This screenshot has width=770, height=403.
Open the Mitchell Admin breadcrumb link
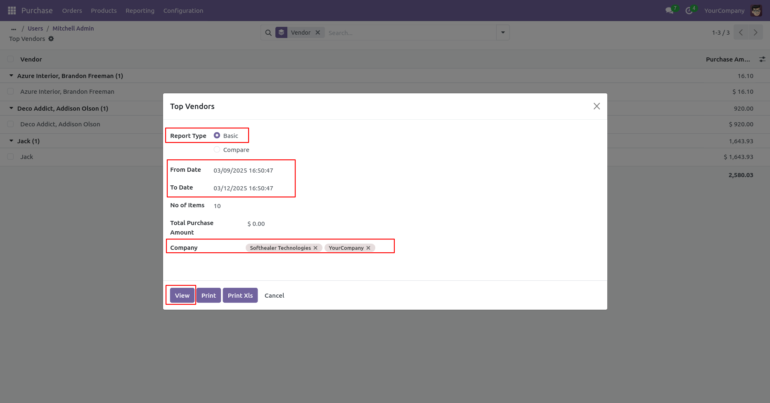[x=73, y=28]
